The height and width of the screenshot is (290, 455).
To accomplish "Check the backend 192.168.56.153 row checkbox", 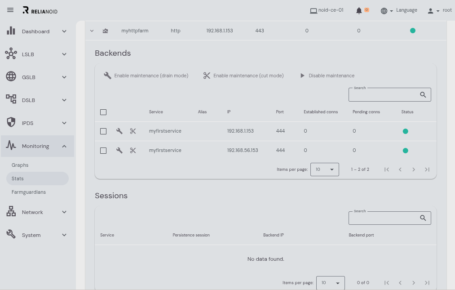I will pyautogui.click(x=103, y=151).
